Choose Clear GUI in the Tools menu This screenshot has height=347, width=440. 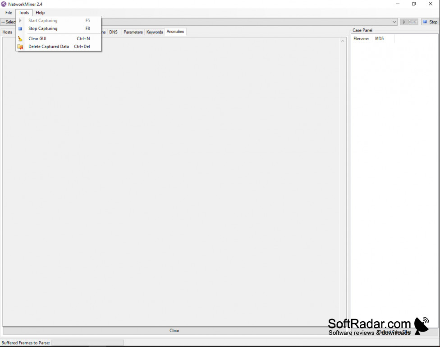click(x=58, y=39)
